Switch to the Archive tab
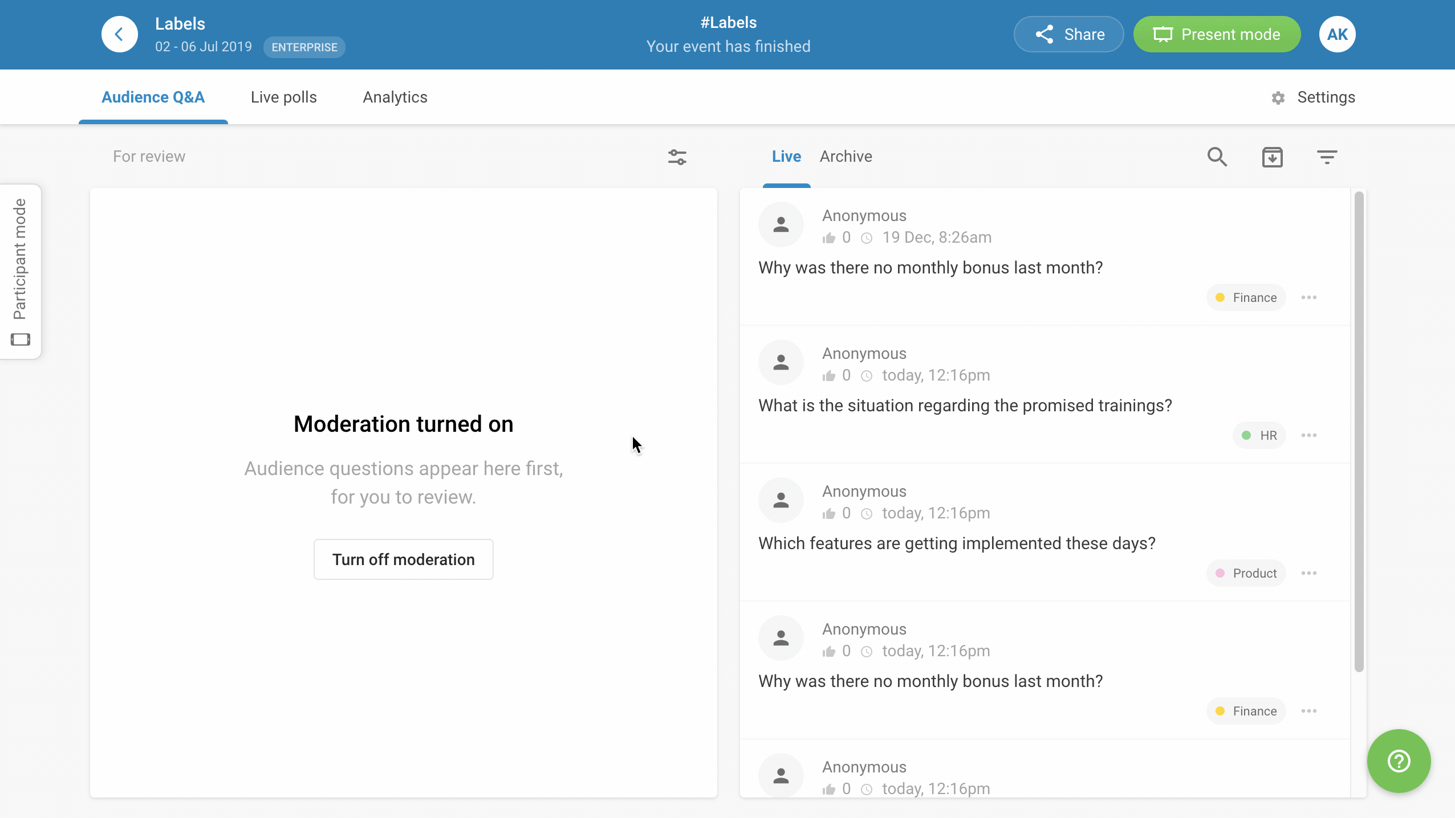Viewport: 1455px width, 818px height. [x=846, y=157]
